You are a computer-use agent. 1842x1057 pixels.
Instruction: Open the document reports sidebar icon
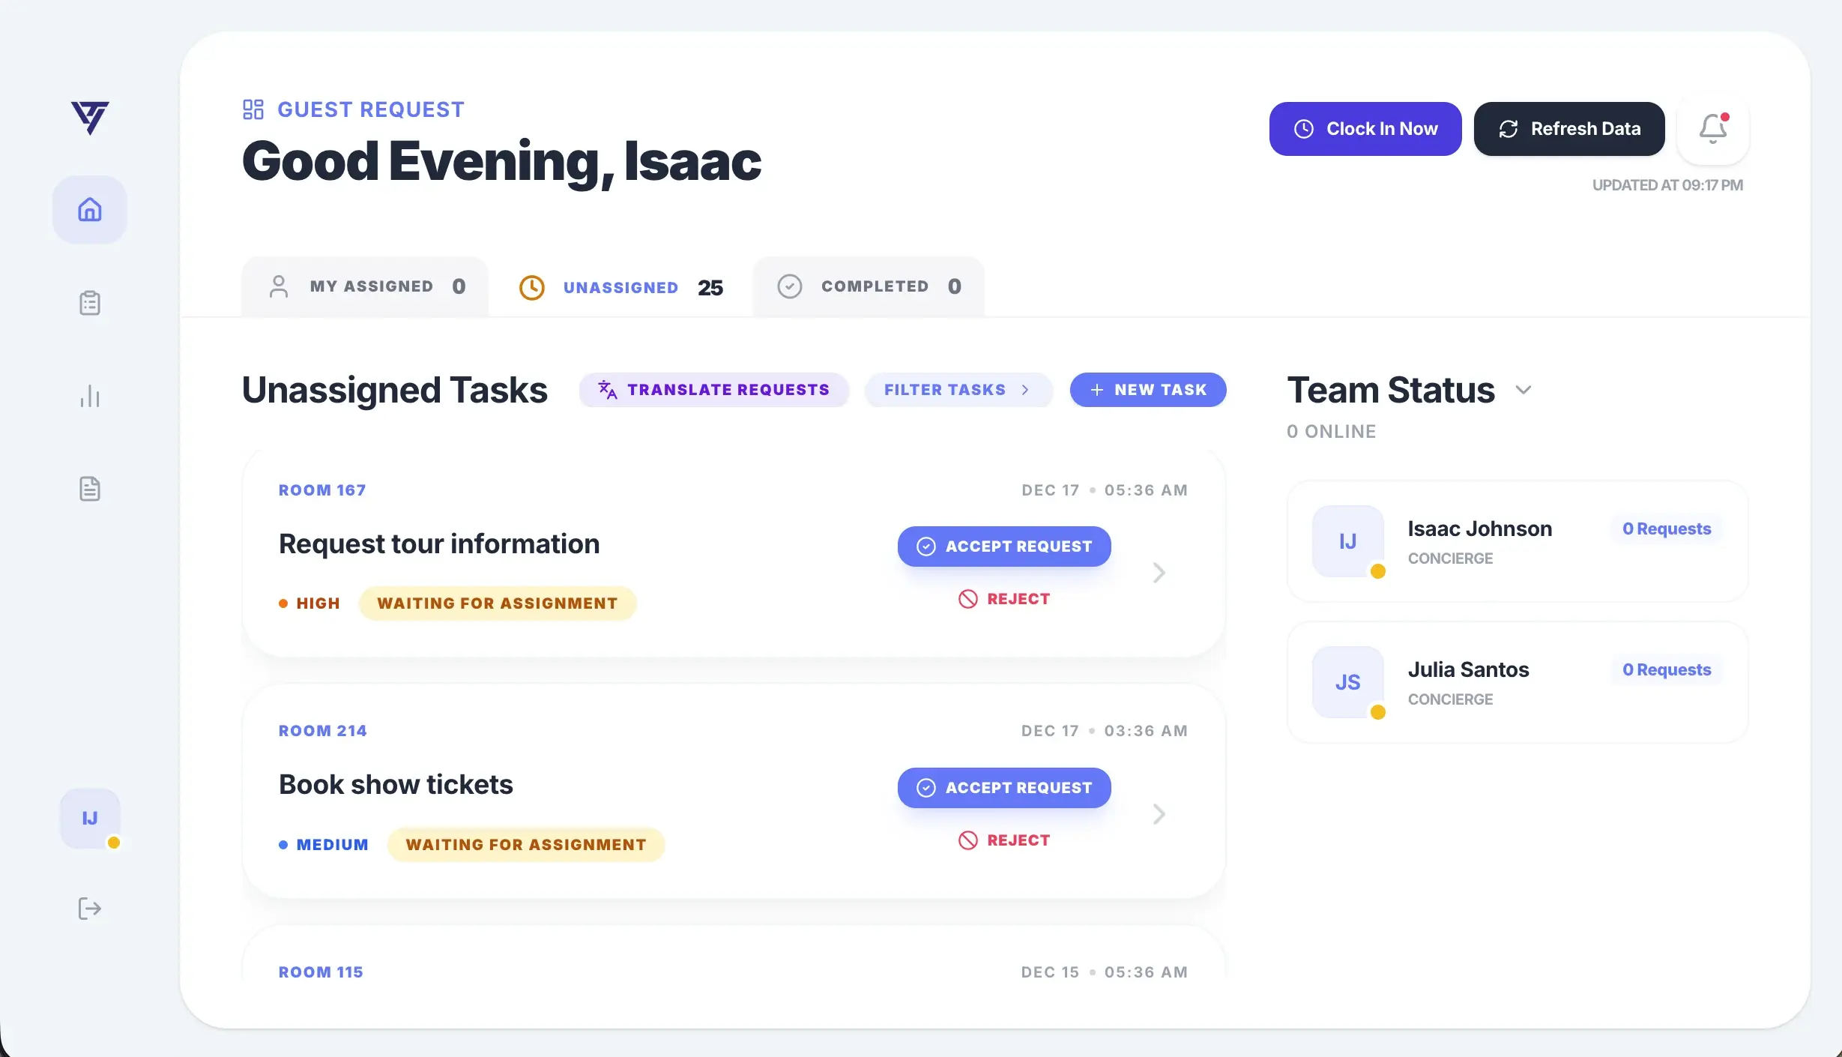click(x=90, y=489)
